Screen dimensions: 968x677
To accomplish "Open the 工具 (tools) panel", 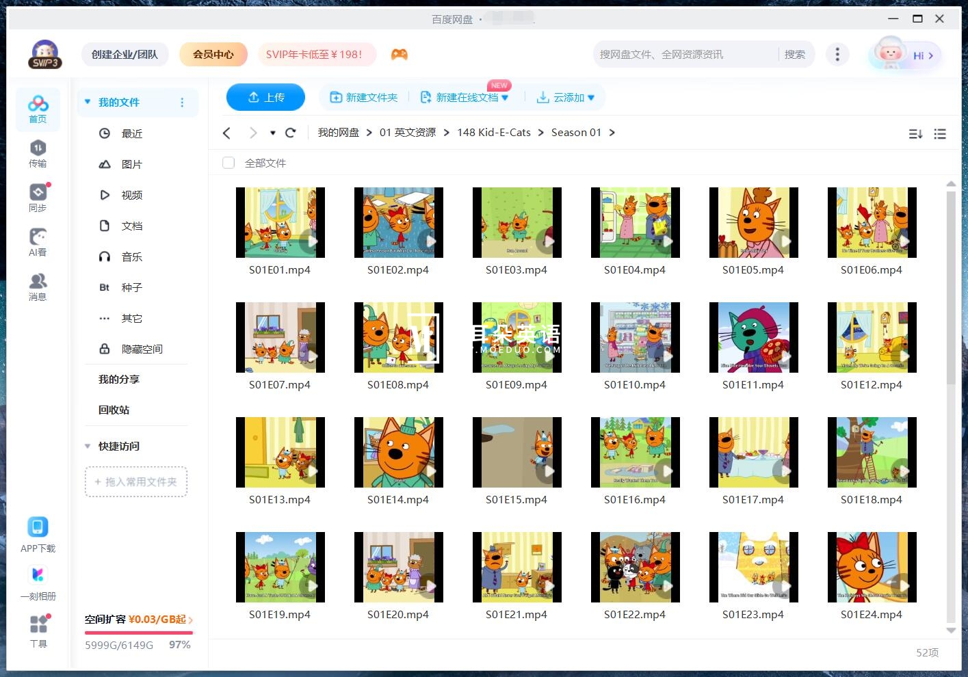I will pyautogui.click(x=38, y=629).
